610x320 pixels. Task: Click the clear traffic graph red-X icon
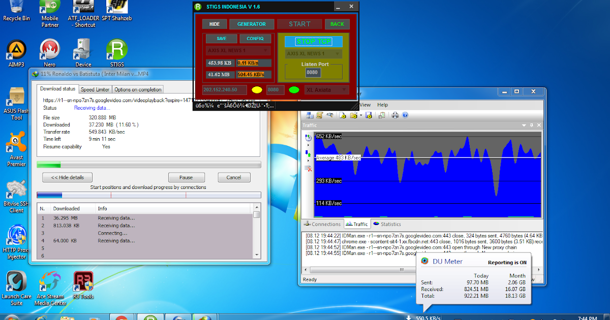308,168
